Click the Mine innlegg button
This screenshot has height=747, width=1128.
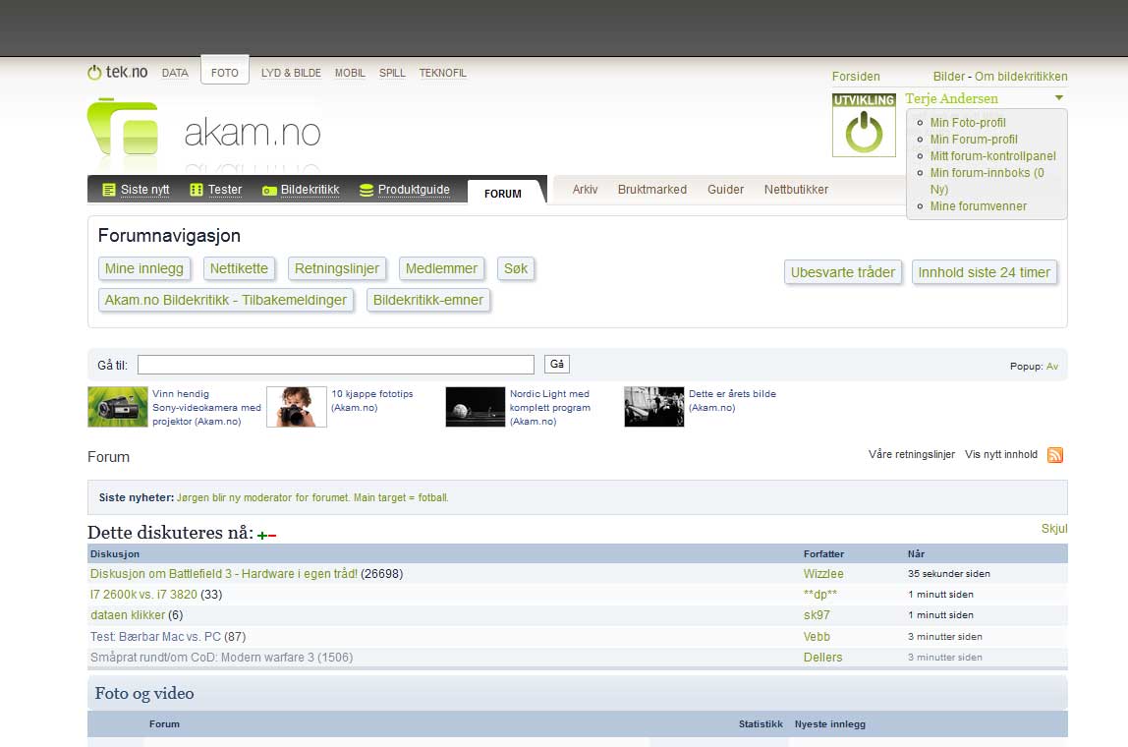pos(143,268)
